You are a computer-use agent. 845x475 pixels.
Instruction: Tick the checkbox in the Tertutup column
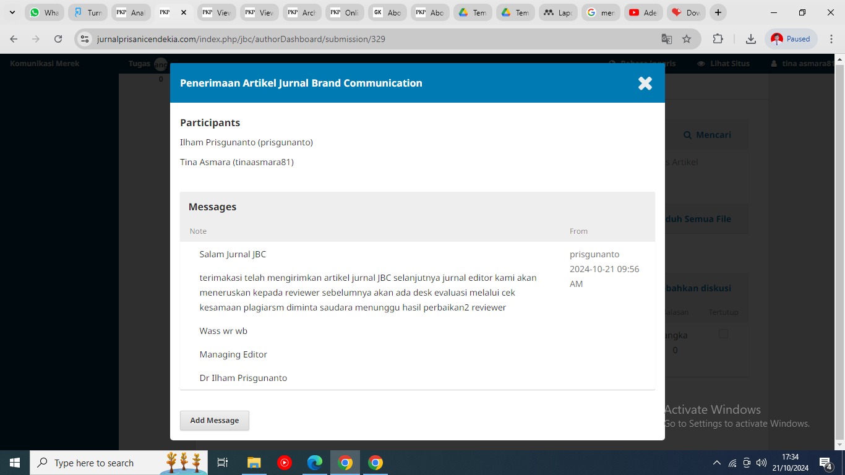[723, 334]
